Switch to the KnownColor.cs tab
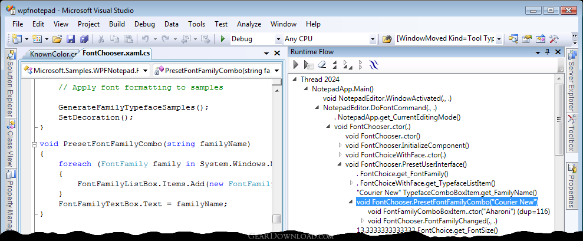583x241 pixels. point(53,54)
